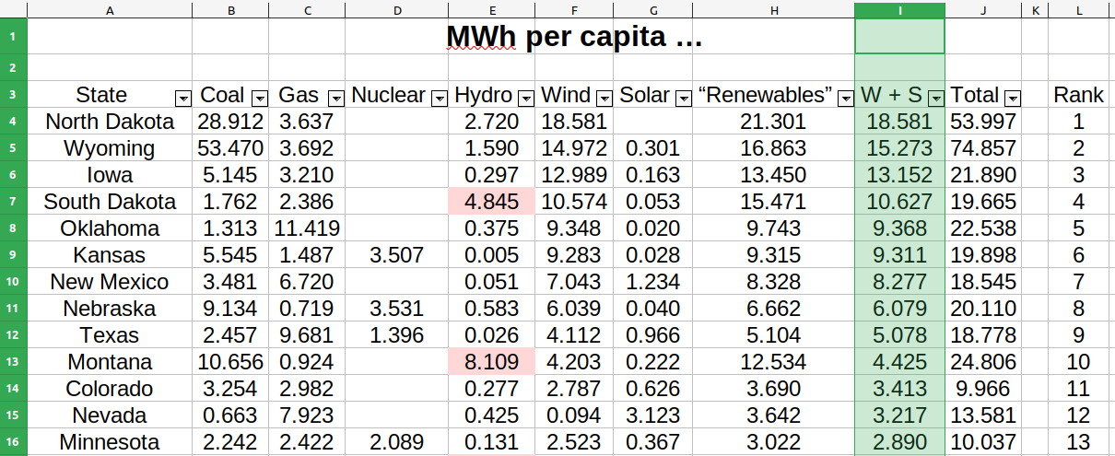Click the Rank header cell
1115x456 pixels.
point(1079,95)
